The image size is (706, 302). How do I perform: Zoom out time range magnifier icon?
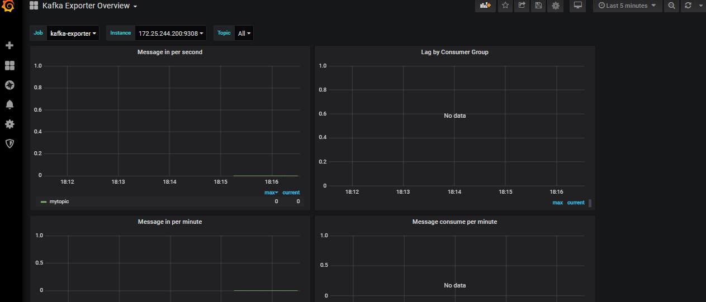(672, 6)
